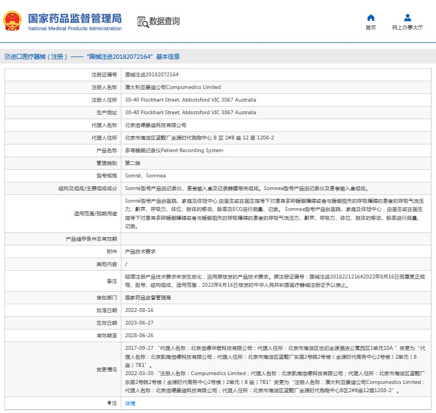Click 型号规格 row label

pos(107,176)
